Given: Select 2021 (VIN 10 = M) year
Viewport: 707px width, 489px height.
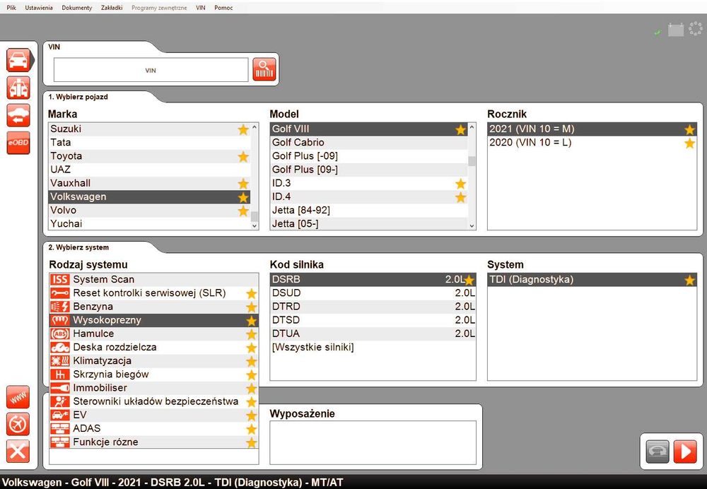Looking at the screenshot, I should tap(592, 129).
